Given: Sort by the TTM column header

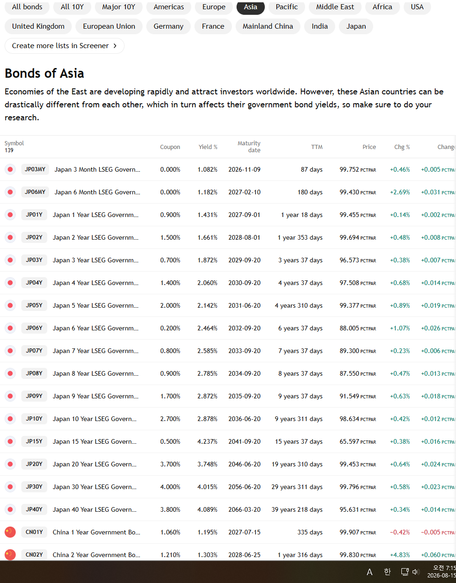Looking at the screenshot, I should tap(317, 147).
